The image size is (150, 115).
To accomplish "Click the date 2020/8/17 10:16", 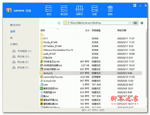I will (126, 65).
